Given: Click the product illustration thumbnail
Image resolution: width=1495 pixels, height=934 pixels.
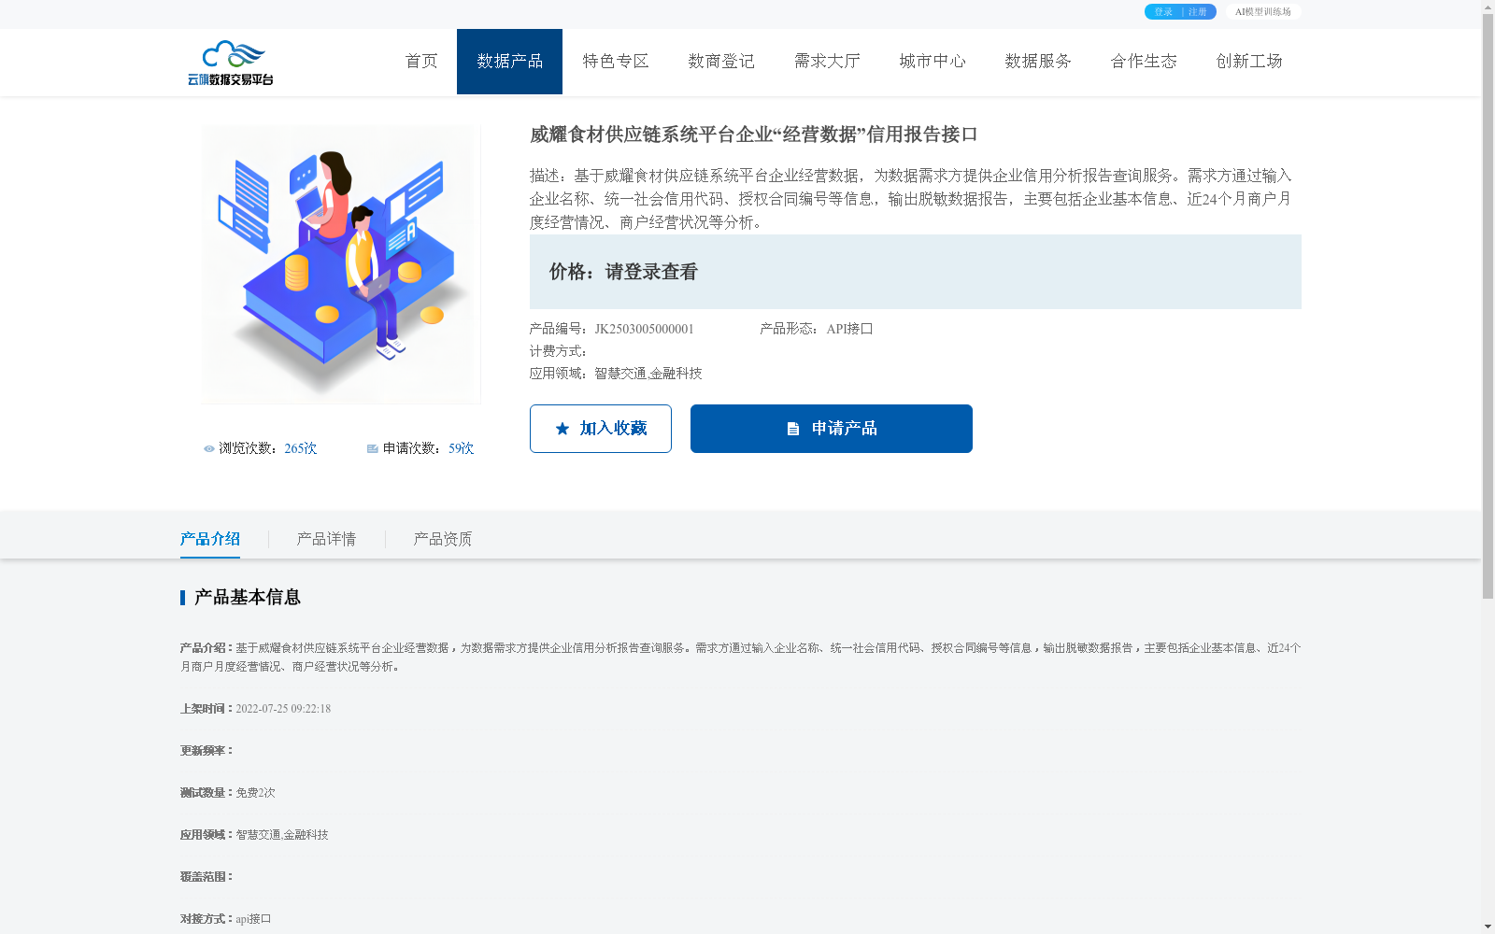Looking at the screenshot, I should point(341,264).
